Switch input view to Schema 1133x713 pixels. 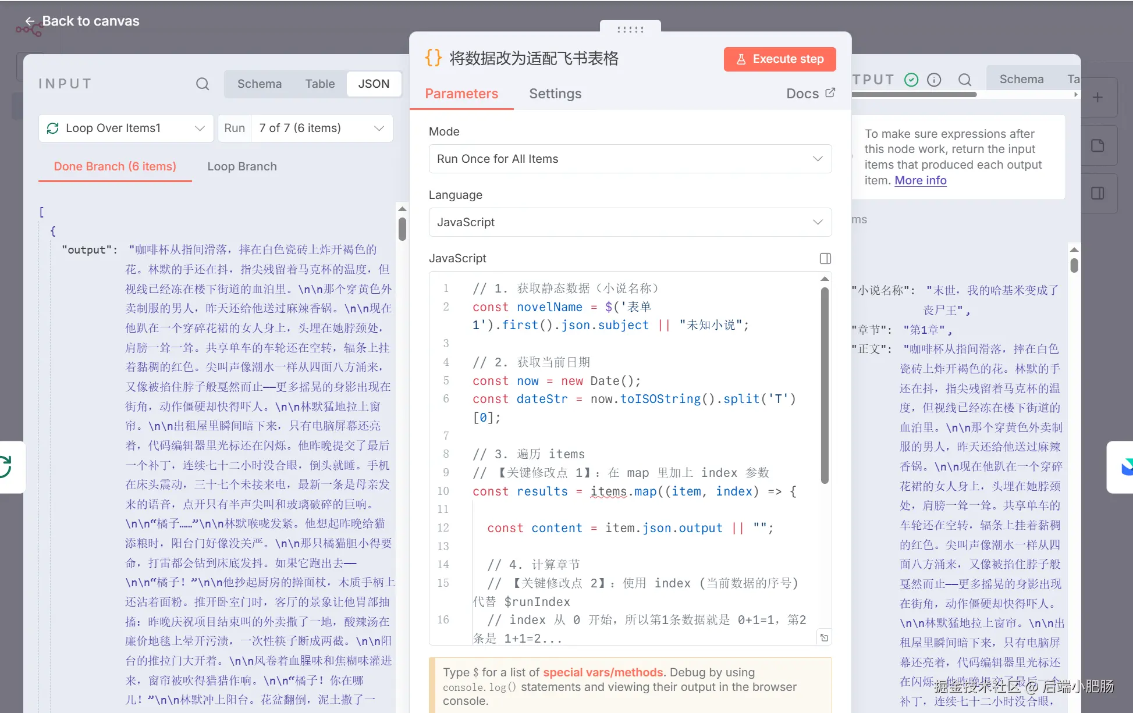coord(259,84)
